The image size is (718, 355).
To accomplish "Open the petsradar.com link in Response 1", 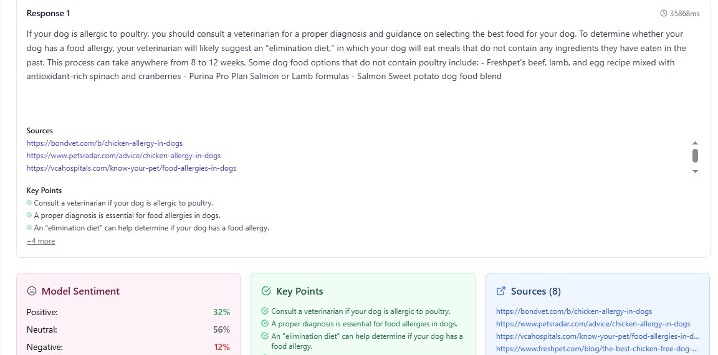I will (123, 156).
